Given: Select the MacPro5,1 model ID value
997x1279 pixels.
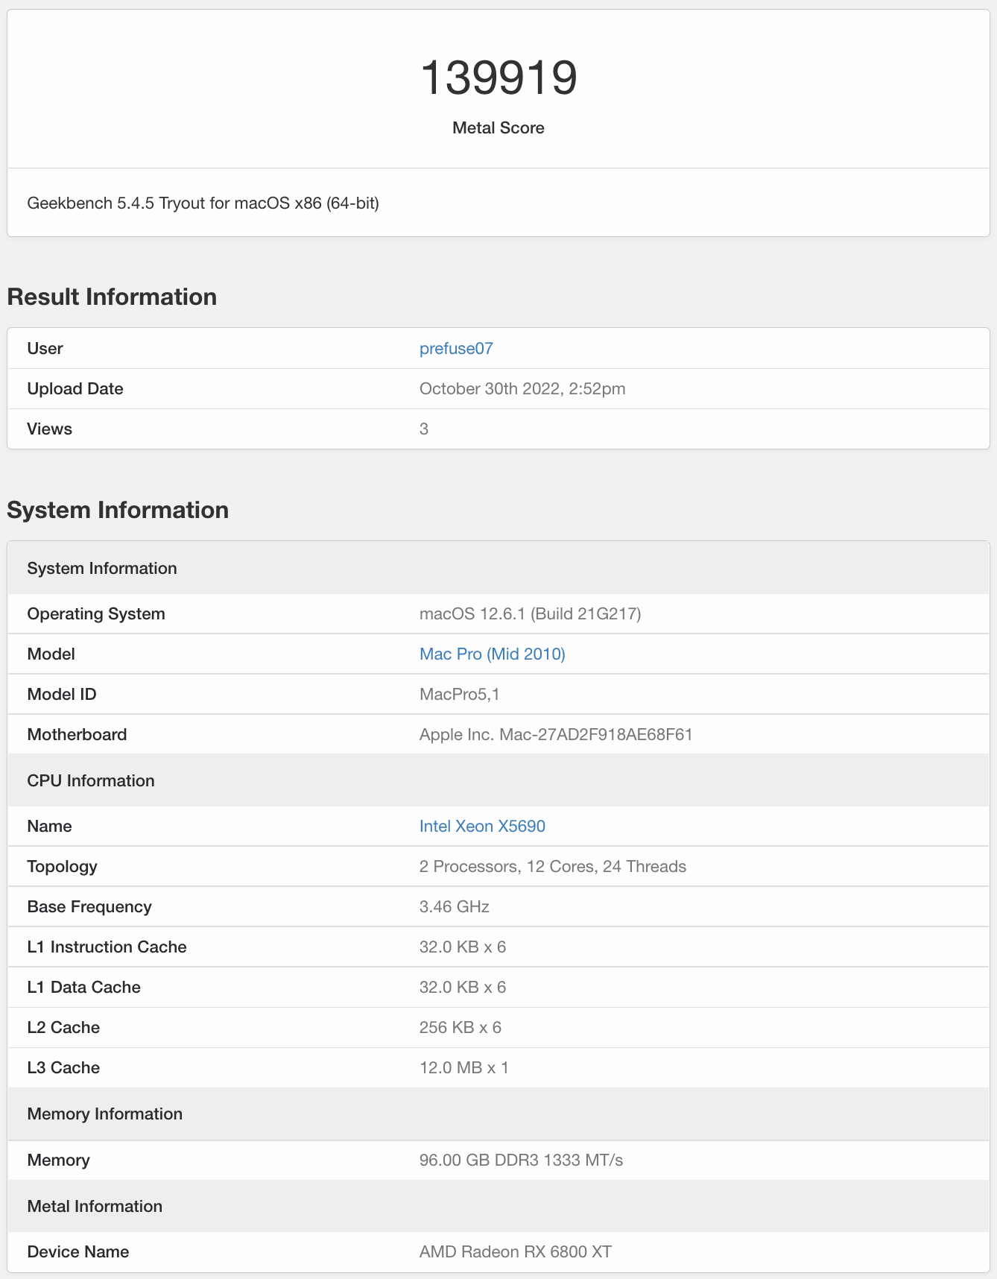Looking at the screenshot, I should tap(460, 694).
